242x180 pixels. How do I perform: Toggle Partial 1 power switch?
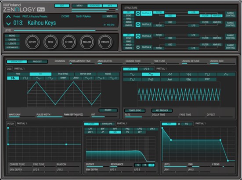pyautogui.click(x=138, y=14)
